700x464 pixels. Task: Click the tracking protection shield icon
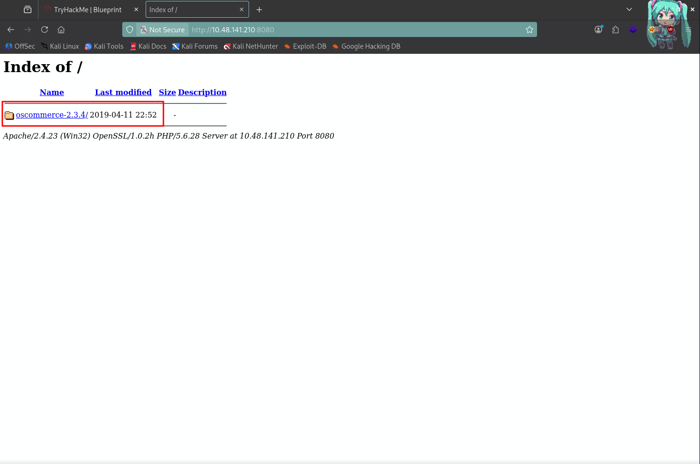[x=130, y=29]
